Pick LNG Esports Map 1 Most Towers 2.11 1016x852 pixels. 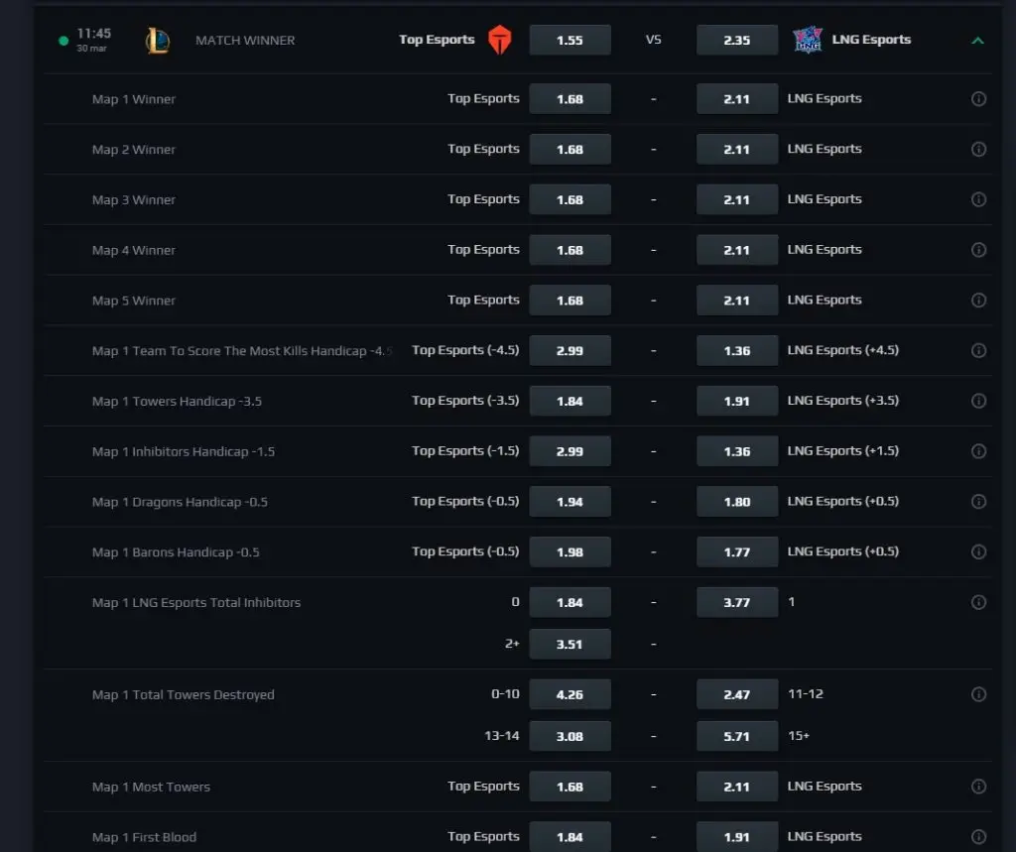[x=737, y=788]
